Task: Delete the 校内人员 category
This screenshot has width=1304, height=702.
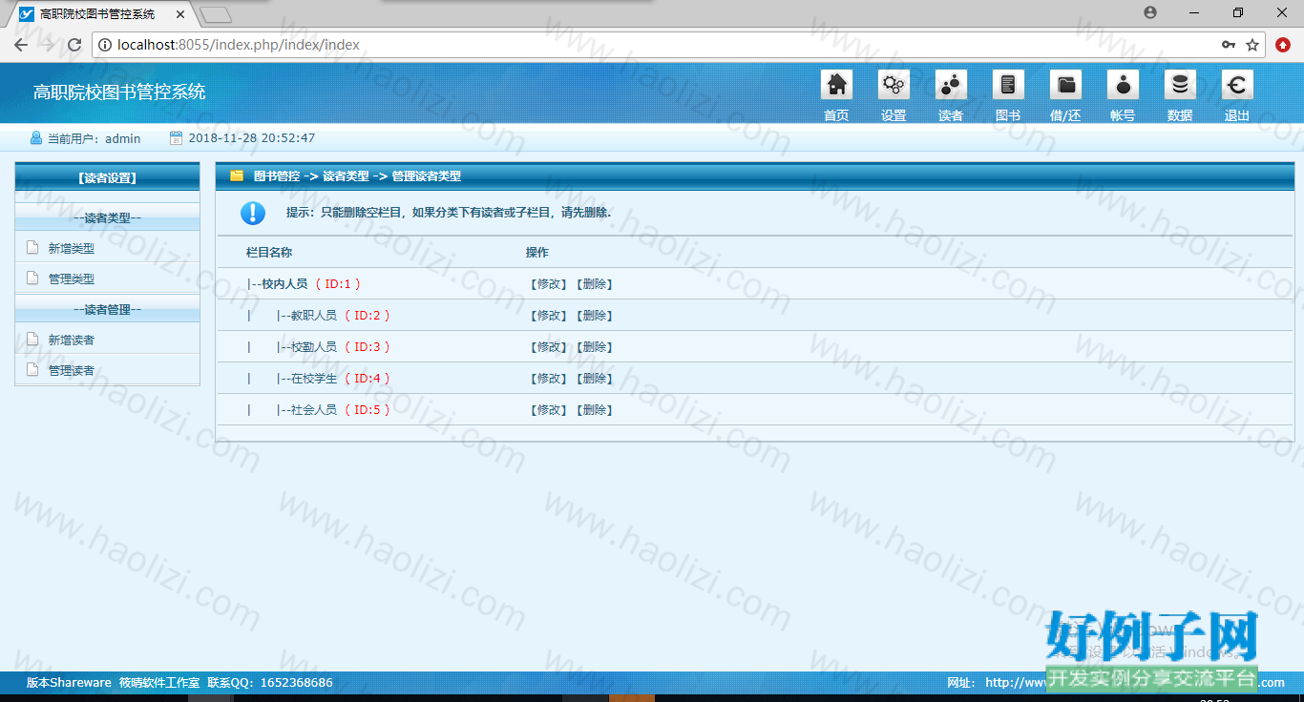Action: click(x=594, y=284)
